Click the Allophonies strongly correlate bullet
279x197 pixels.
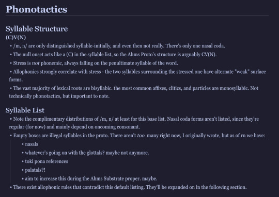[137, 75]
